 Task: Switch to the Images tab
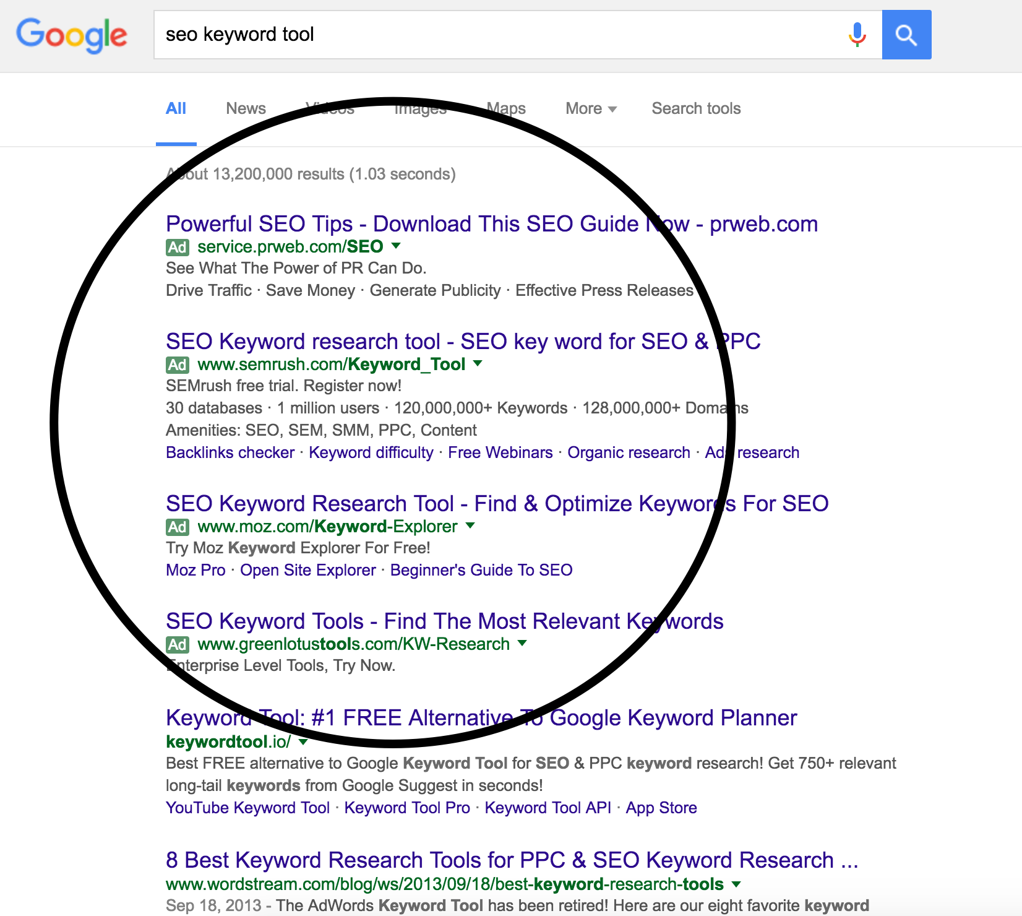421,109
